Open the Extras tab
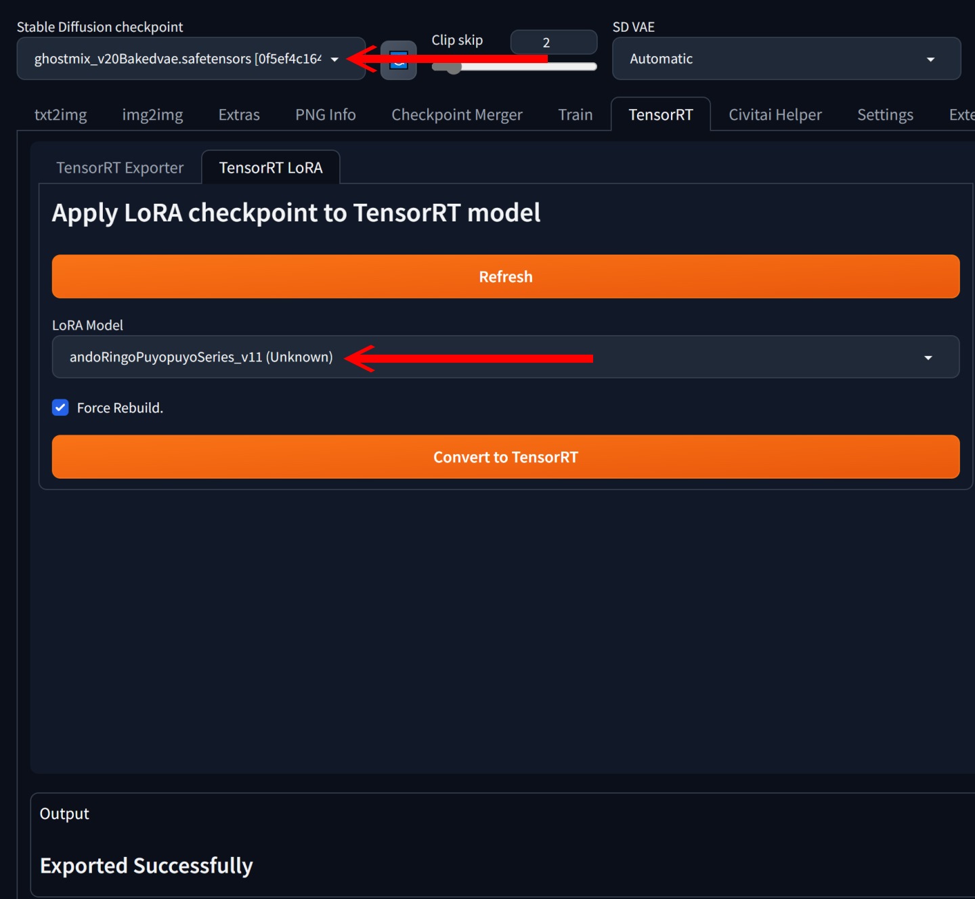Image resolution: width=975 pixels, height=899 pixels. pos(239,114)
